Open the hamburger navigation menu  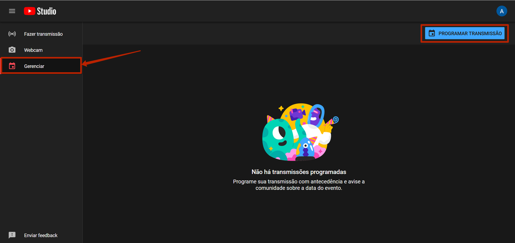[x=12, y=11]
